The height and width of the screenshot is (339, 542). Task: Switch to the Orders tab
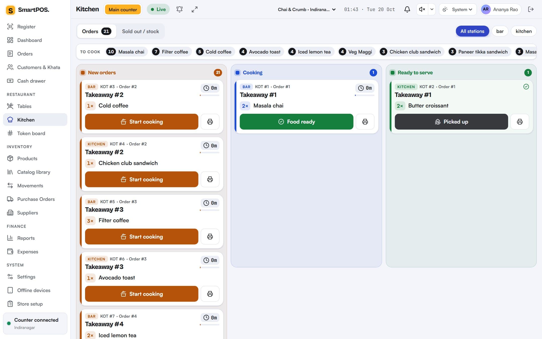click(97, 31)
